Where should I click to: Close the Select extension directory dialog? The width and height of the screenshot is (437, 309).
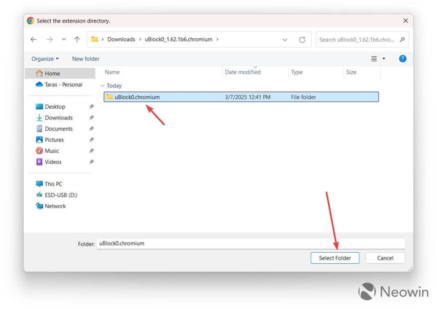(x=405, y=20)
